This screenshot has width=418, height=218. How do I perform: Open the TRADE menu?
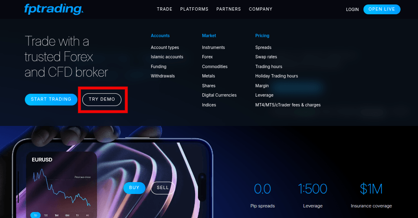165,9
